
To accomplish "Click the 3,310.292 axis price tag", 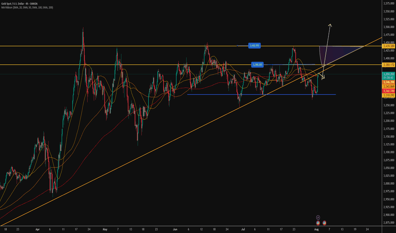I will point(389,95).
